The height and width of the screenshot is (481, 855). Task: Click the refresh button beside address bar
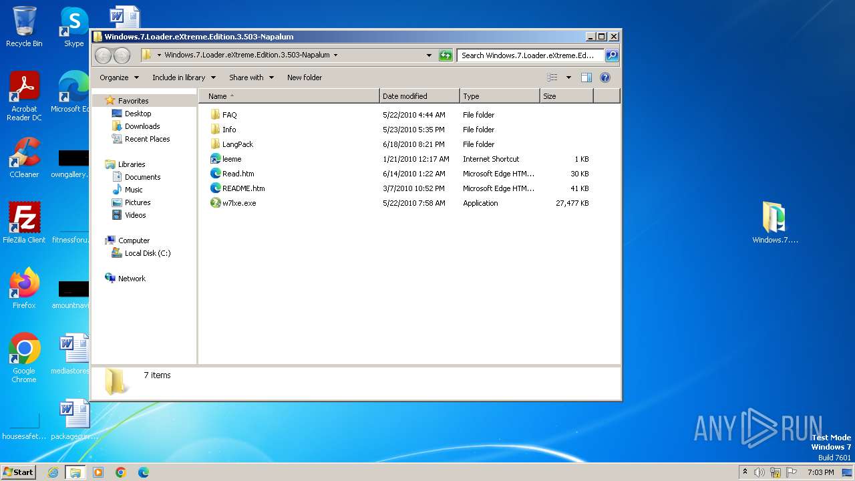[x=446, y=55]
